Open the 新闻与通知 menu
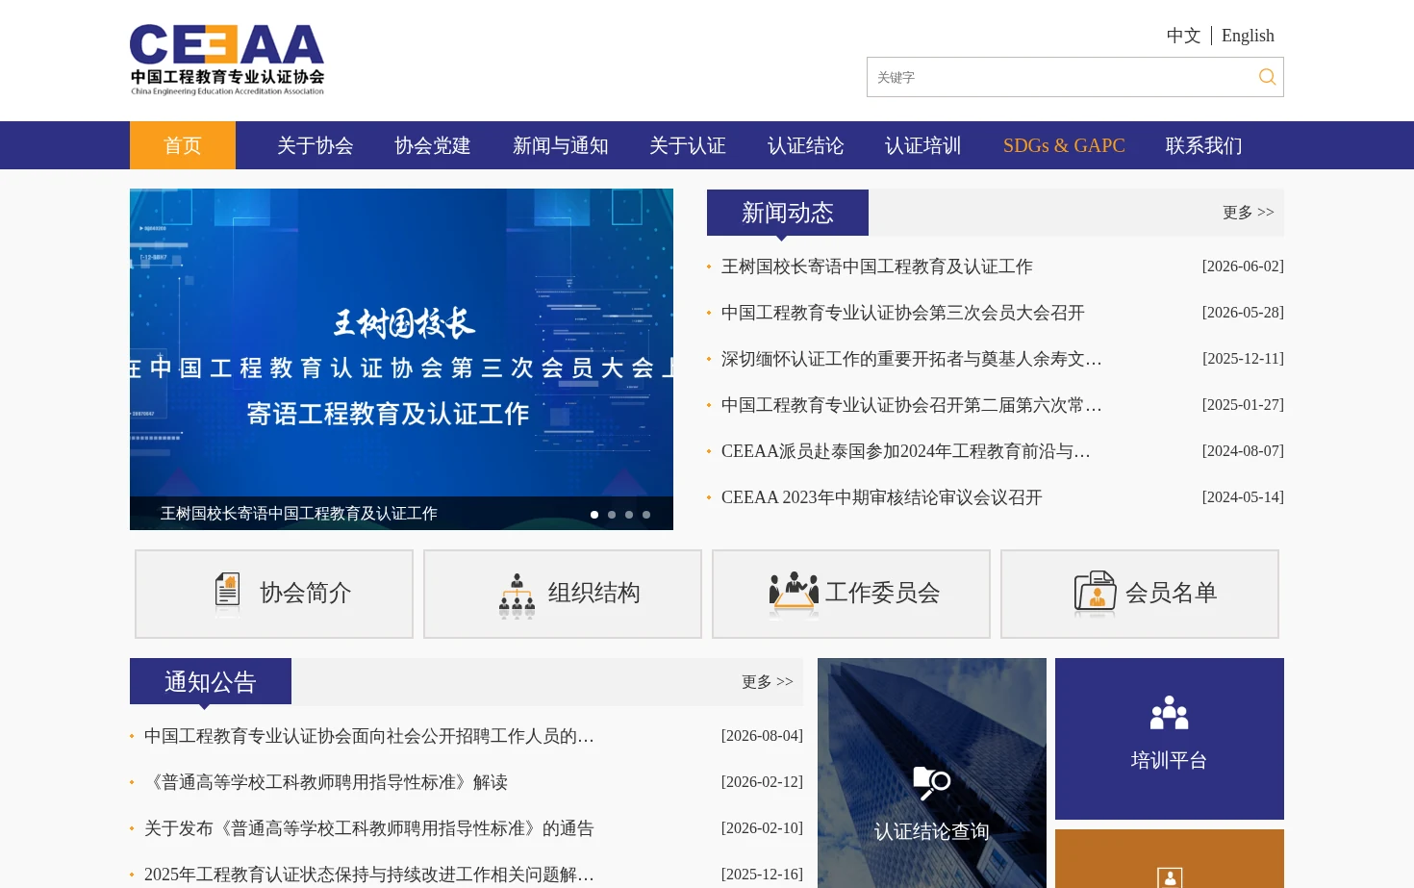 pos(561,145)
